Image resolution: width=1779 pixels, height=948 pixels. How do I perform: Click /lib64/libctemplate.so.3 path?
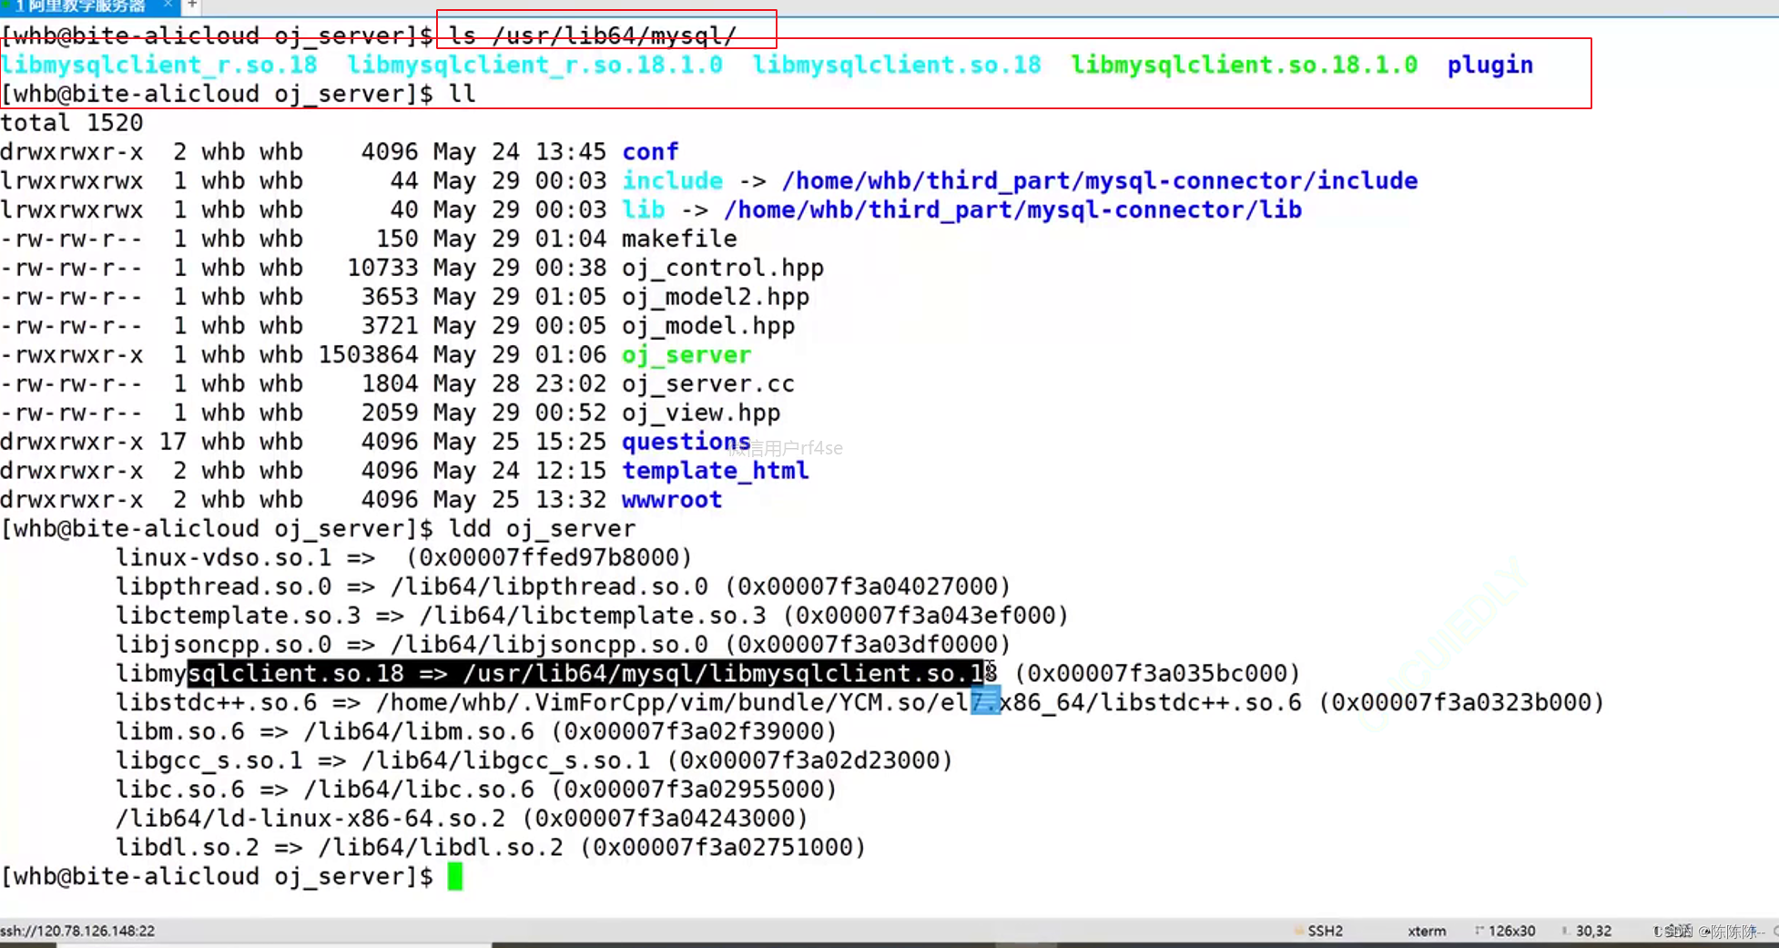[593, 617]
